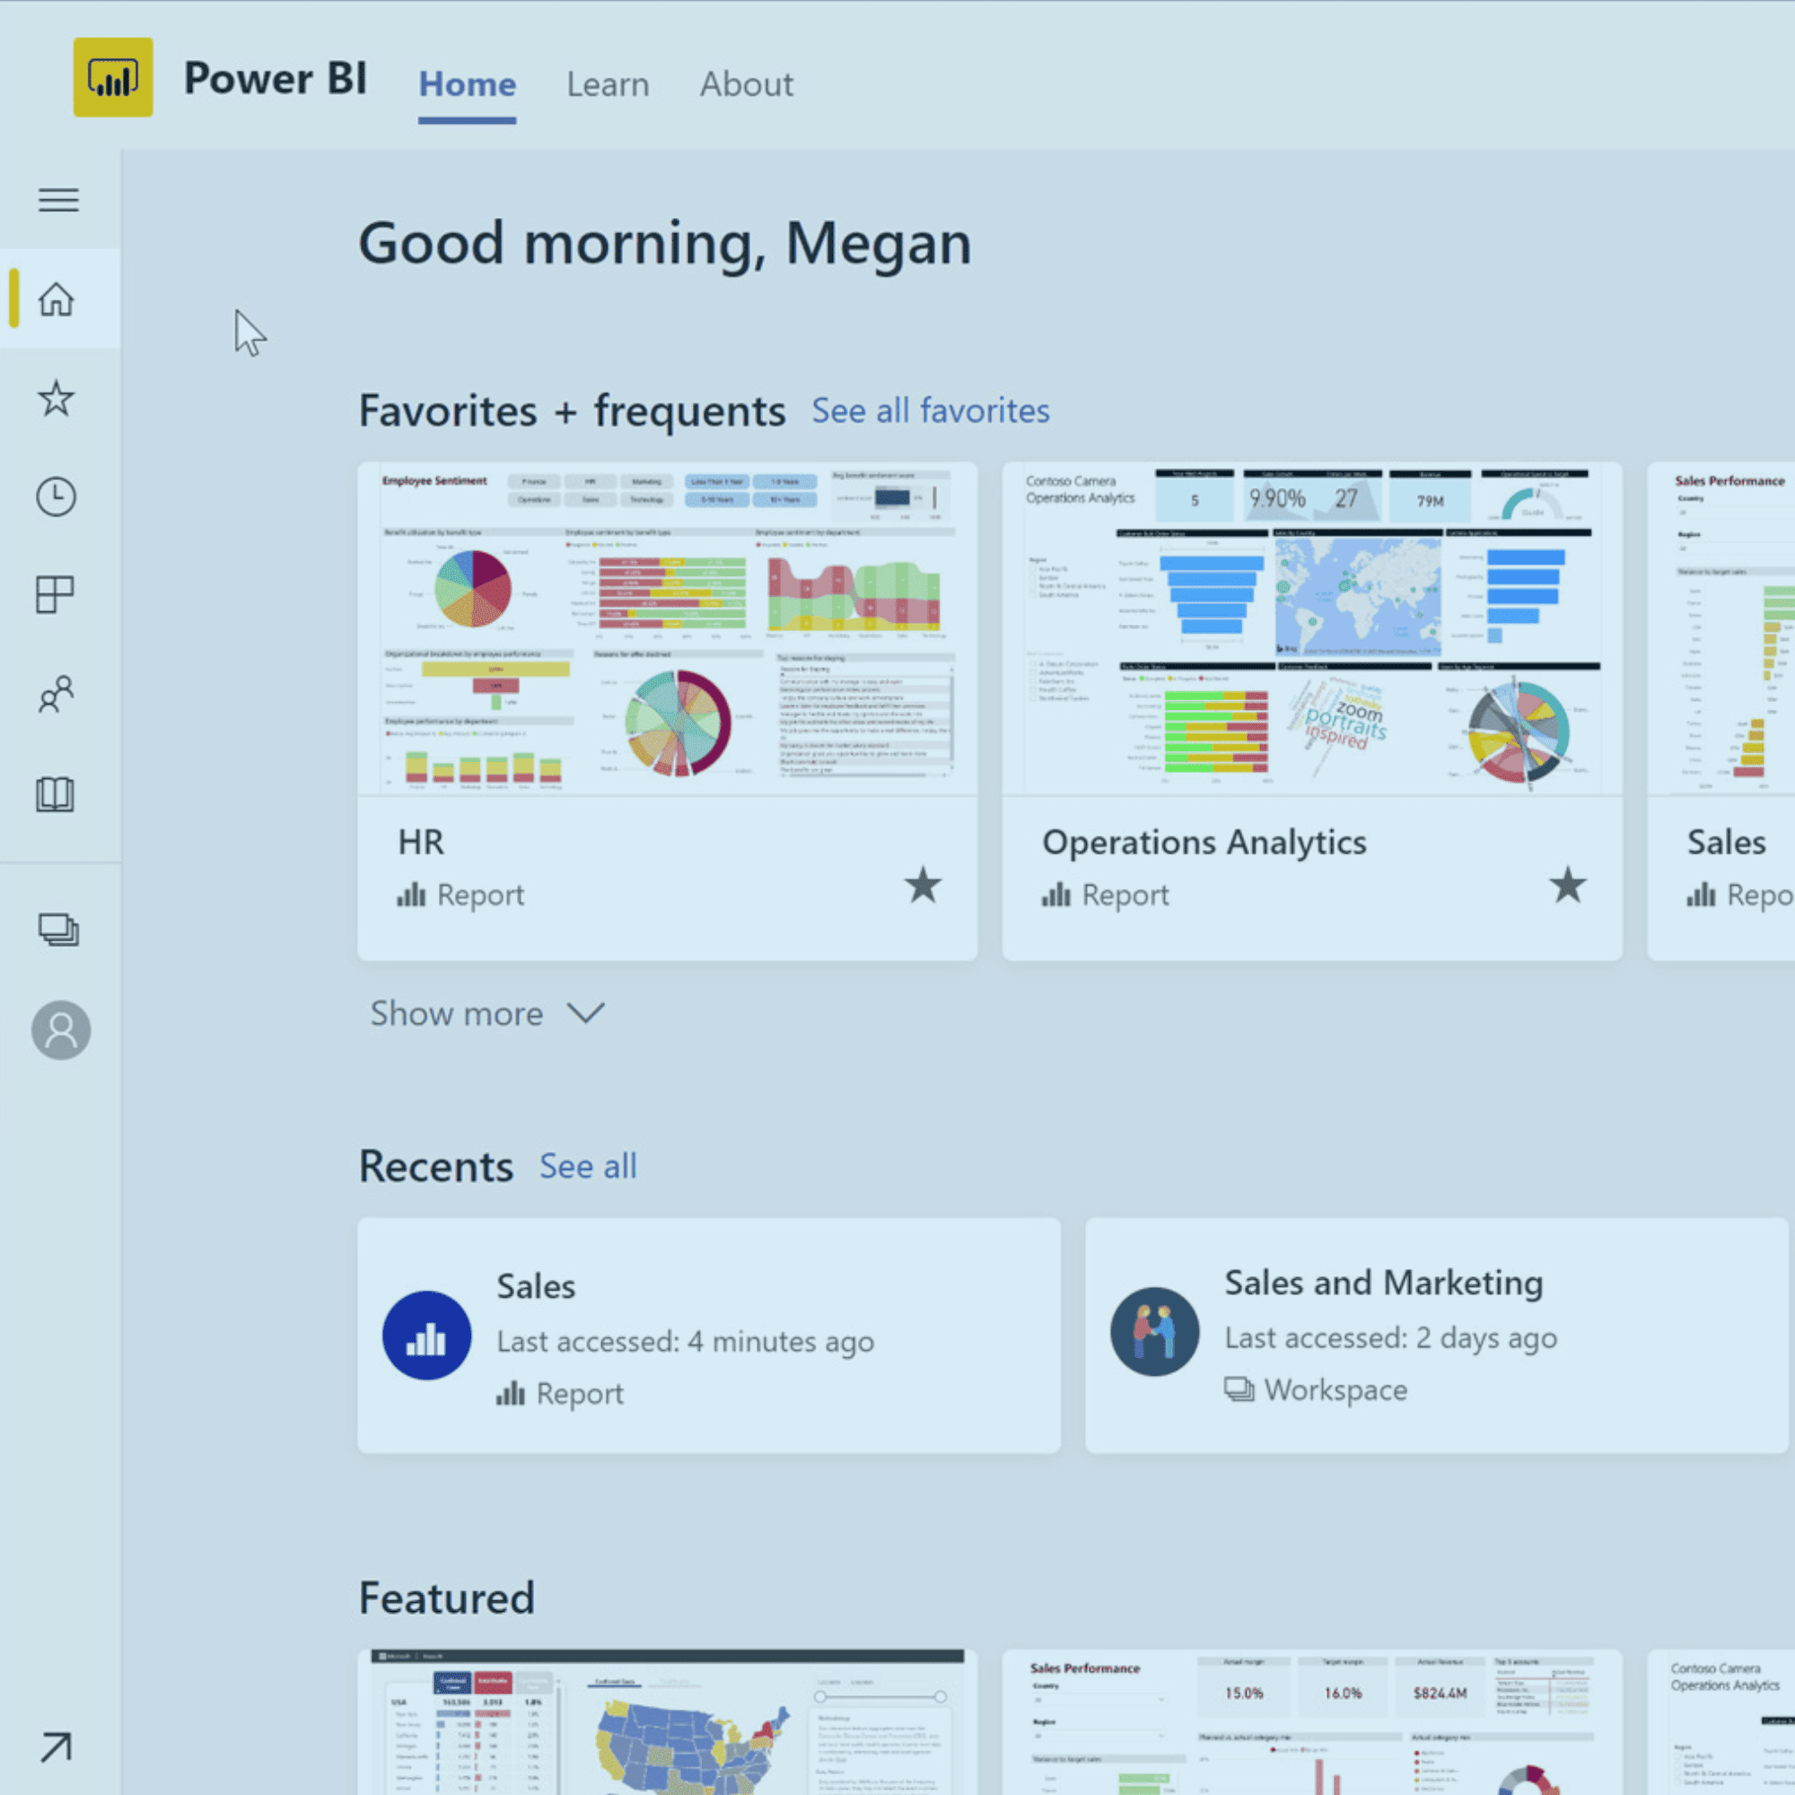Viewport: 1795px width, 1795px height.
Task: Open Sales and Marketing workspace title
Action: [x=1382, y=1283]
